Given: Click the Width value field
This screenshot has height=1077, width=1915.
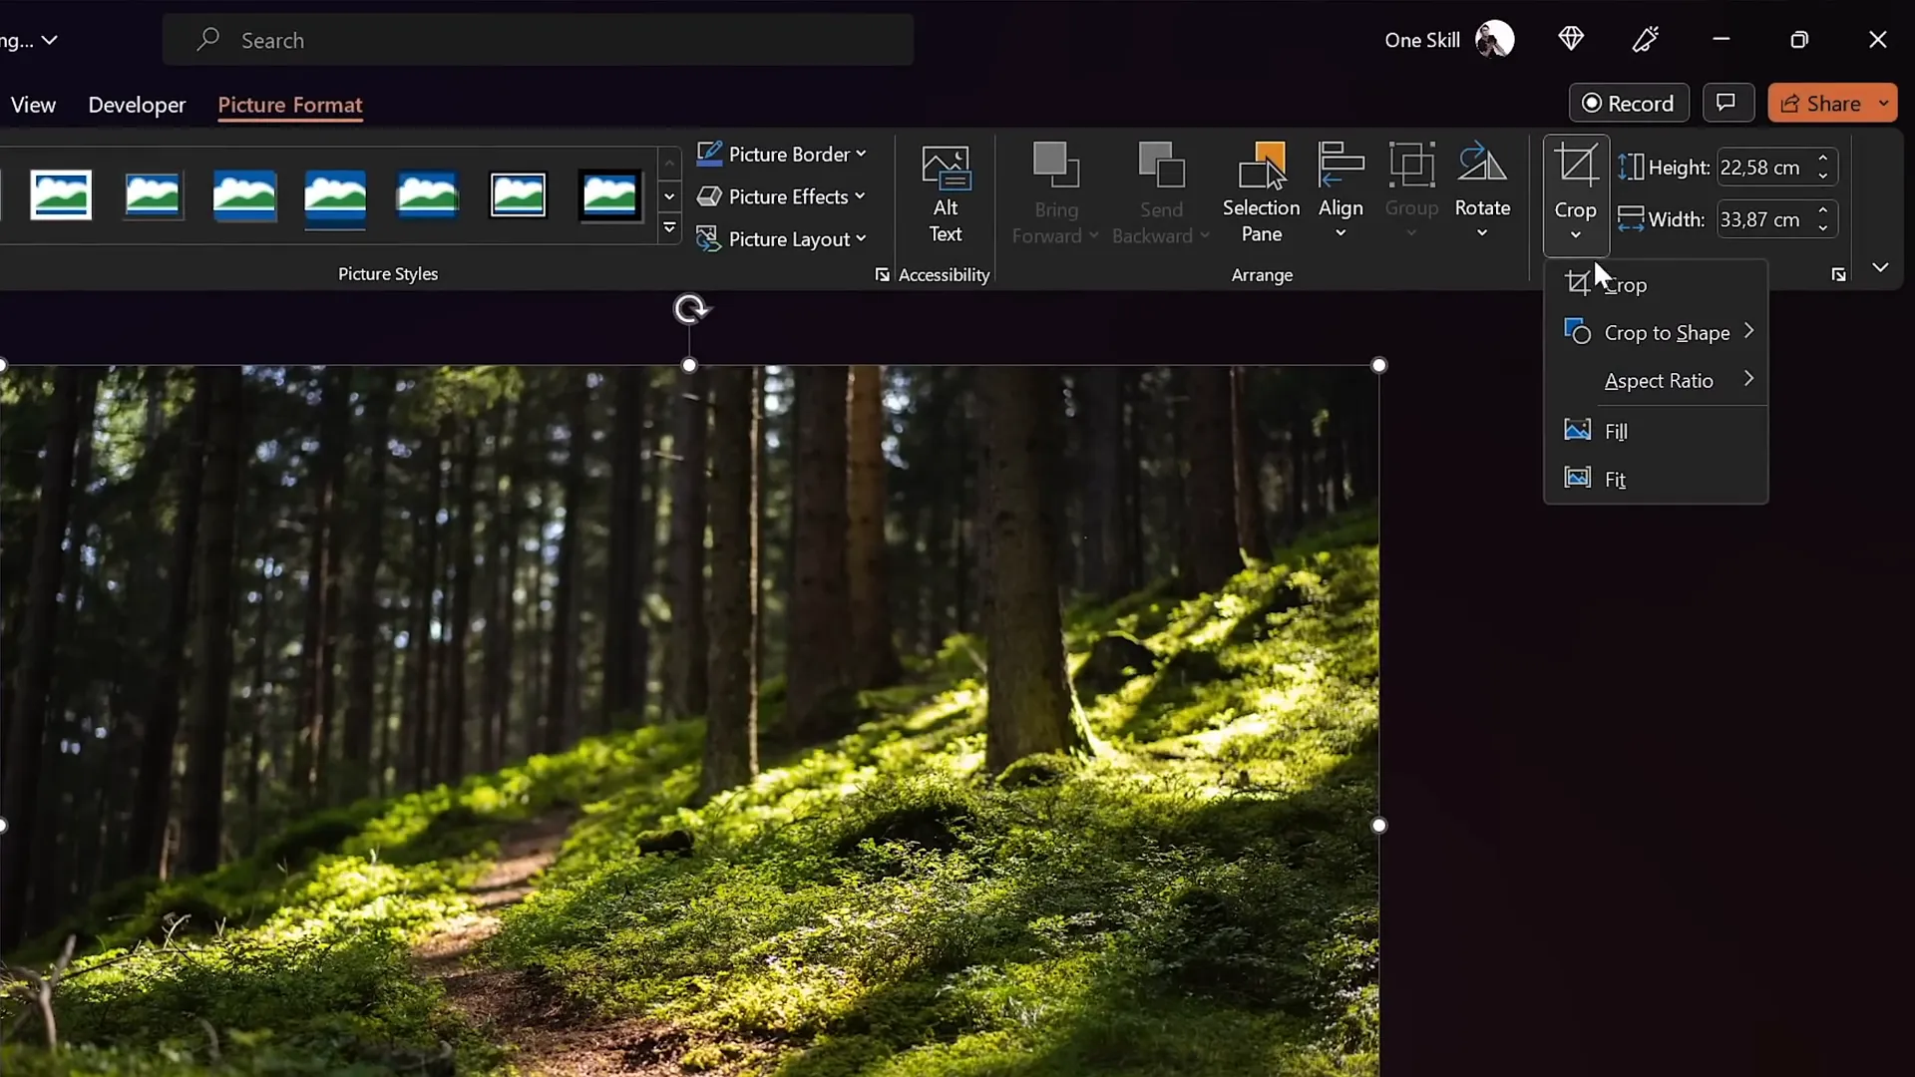Looking at the screenshot, I should coord(1763,219).
